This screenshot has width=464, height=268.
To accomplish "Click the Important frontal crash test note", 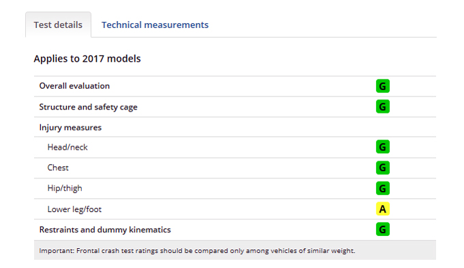I will 197,251.
